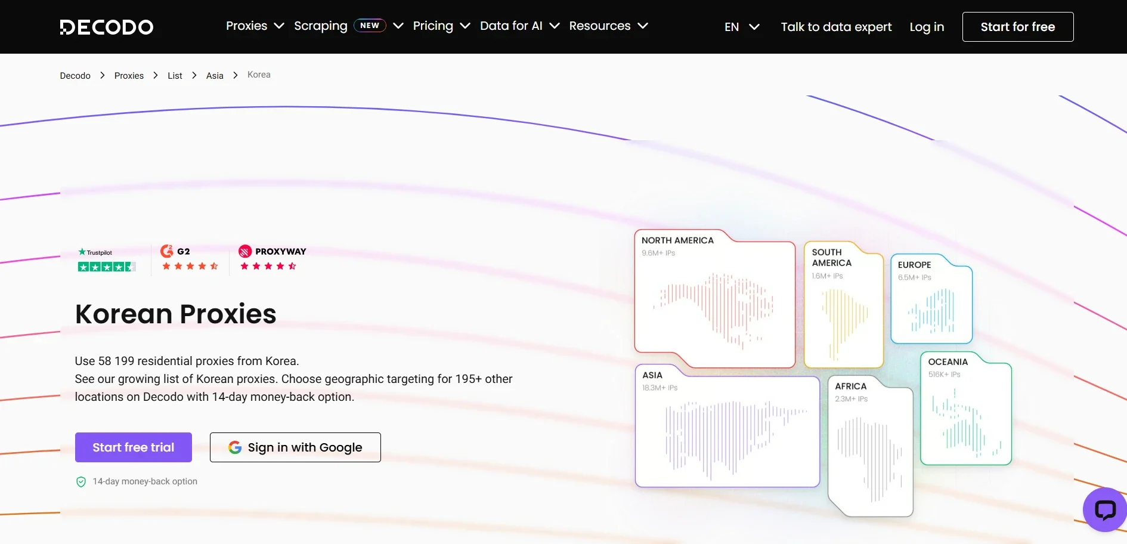This screenshot has height=544, width=1127.
Task: Click the Korea breadcrumb text
Action: point(259,75)
